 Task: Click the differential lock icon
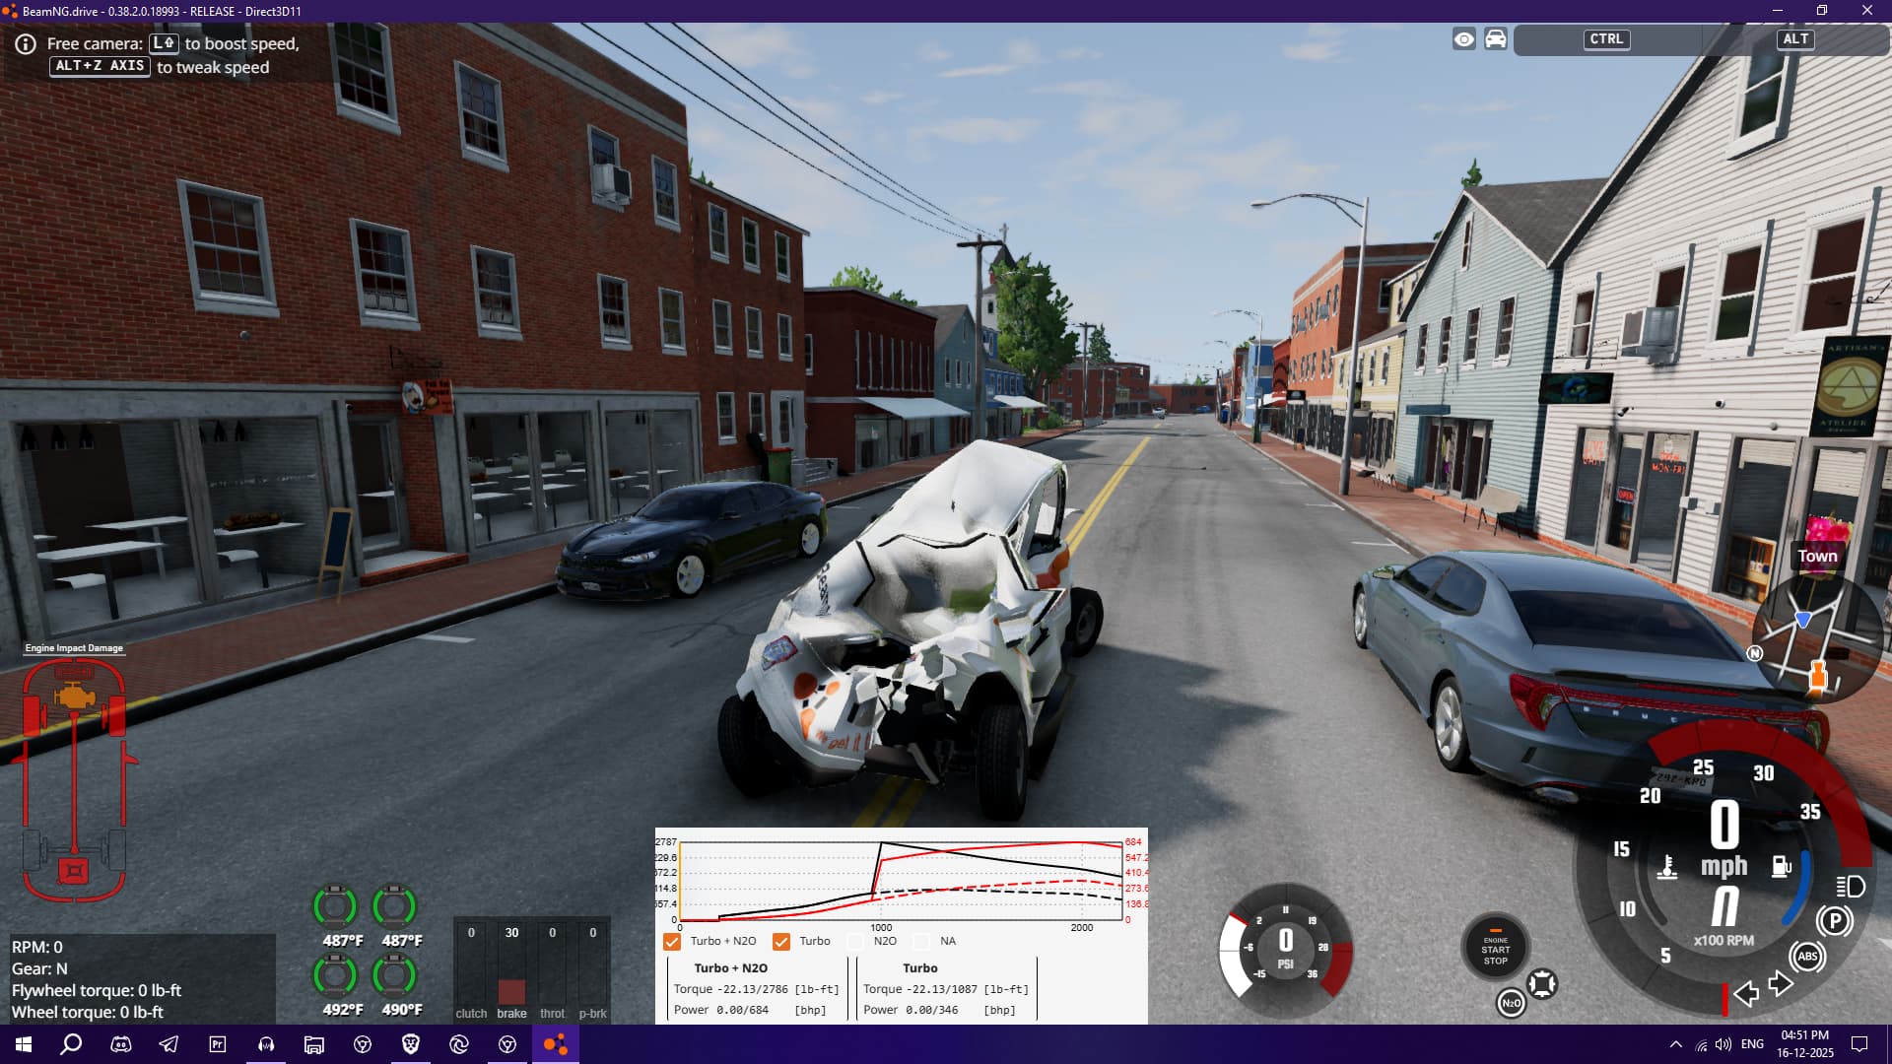pos(1542,983)
